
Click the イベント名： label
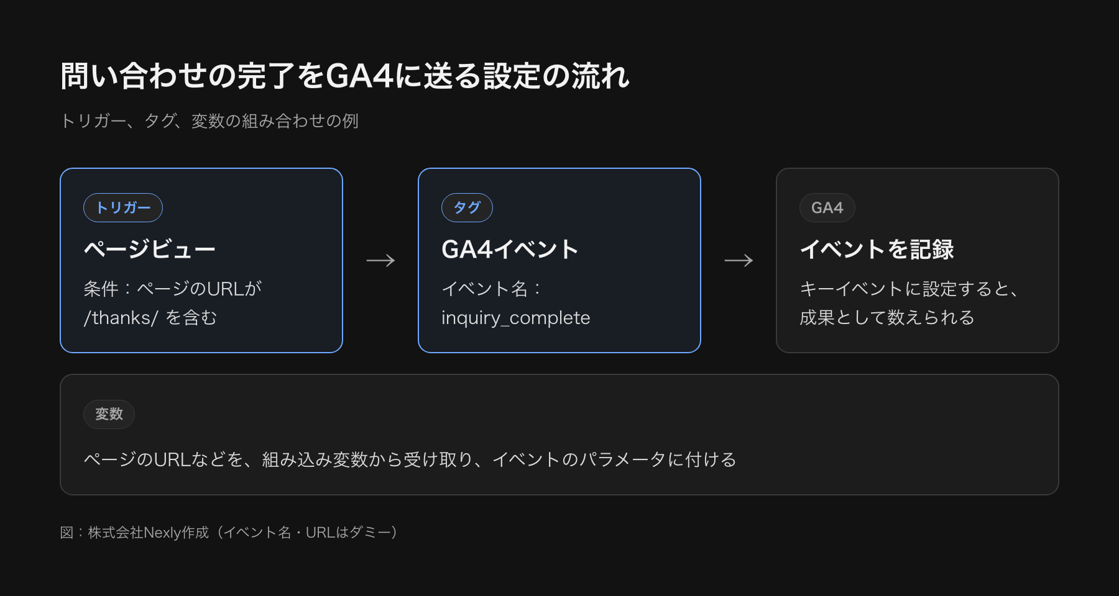[491, 289]
